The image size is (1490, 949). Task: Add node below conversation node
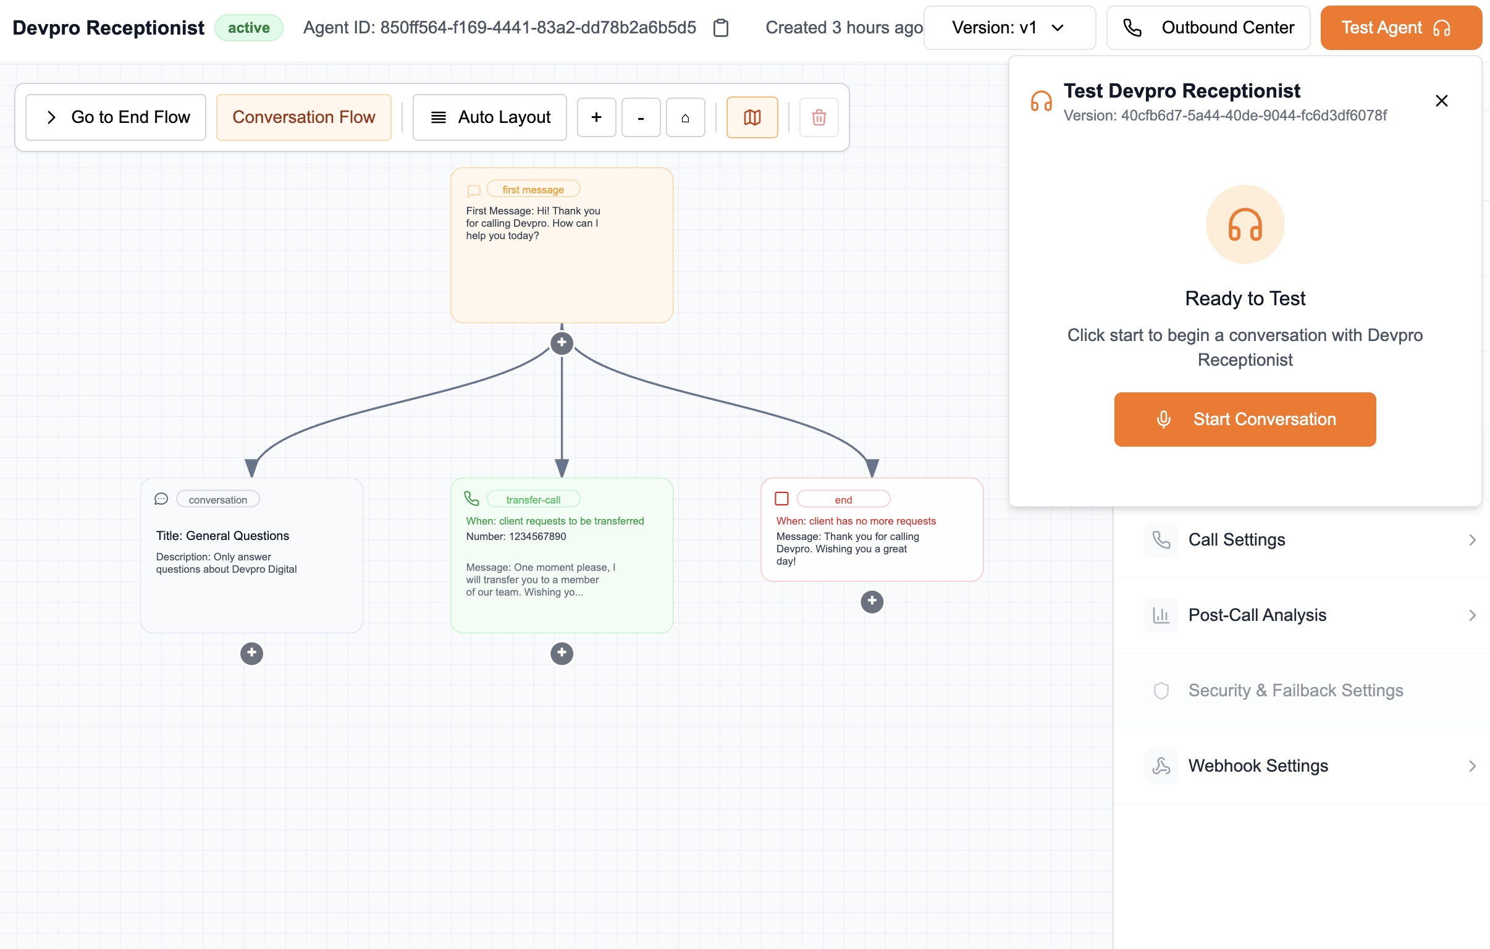pyautogui.click(x=251, y=653)
